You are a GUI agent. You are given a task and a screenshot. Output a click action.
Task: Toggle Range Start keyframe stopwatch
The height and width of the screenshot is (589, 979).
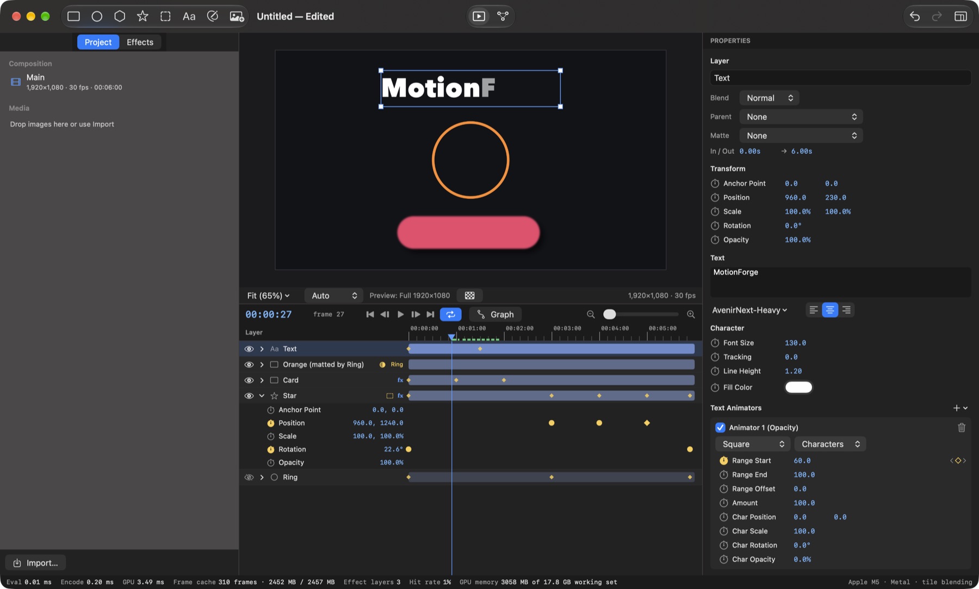[723, 461]
